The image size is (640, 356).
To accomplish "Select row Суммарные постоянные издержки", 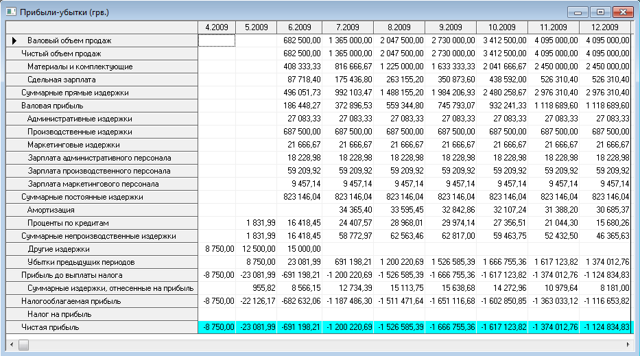I will click(102, 197).
